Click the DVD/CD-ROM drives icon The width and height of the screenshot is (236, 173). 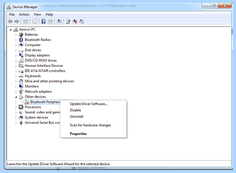21,60
